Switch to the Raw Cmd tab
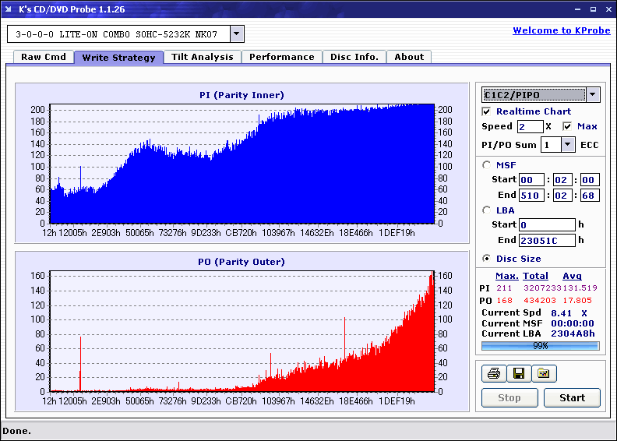 pyautogui.click(x=44, y=57)
